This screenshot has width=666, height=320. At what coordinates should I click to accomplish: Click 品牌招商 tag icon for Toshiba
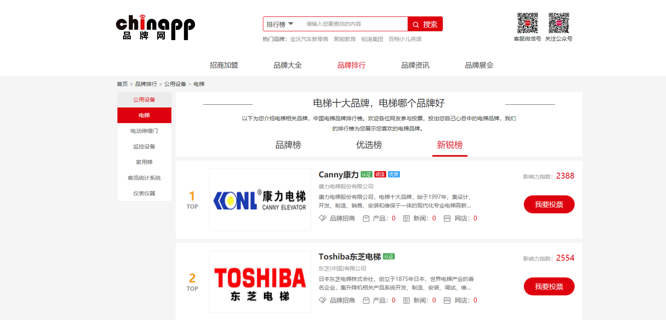pyautogui.click(x=323, y=300)
